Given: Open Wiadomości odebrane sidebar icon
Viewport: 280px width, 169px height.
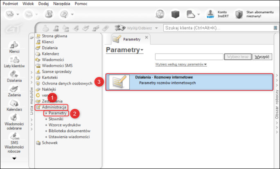Looking at the screenshot, I should pos(14,122).
